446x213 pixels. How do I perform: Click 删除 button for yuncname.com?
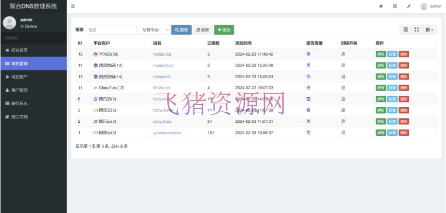tap(403, 132)
